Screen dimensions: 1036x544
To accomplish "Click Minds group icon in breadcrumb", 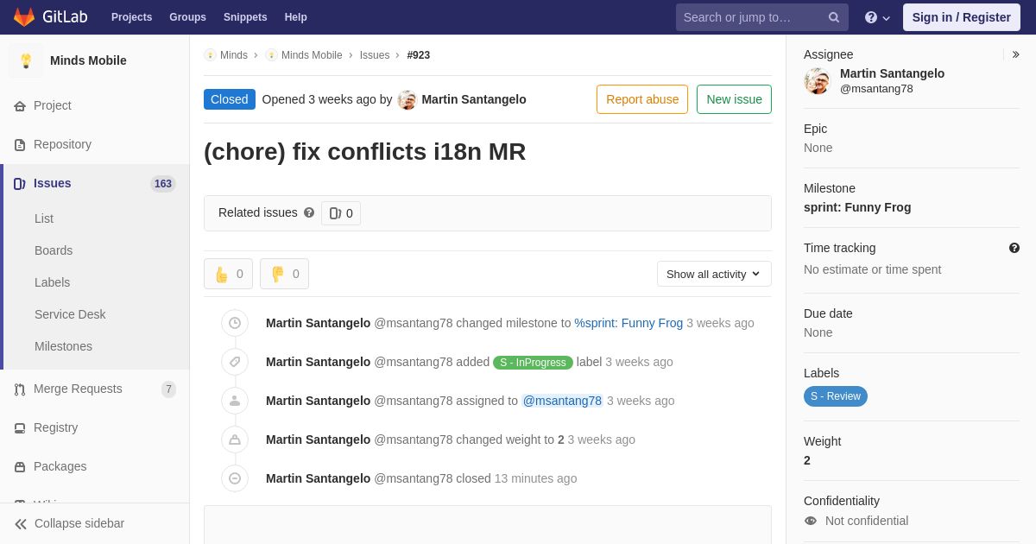I will tap(210, 55).
